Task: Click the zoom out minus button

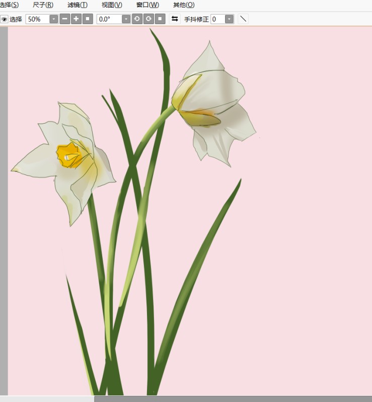Action: coord(65,19)
